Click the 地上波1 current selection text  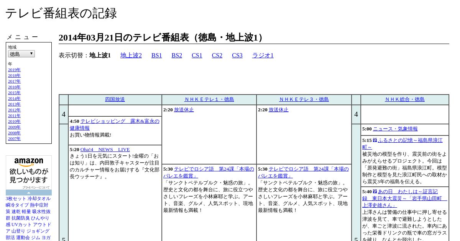click(x=100, y=55)
